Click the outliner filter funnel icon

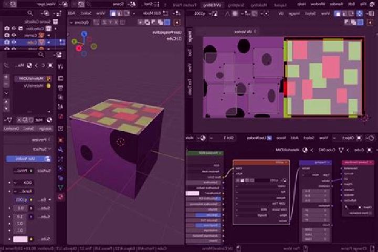pos(45,14)
